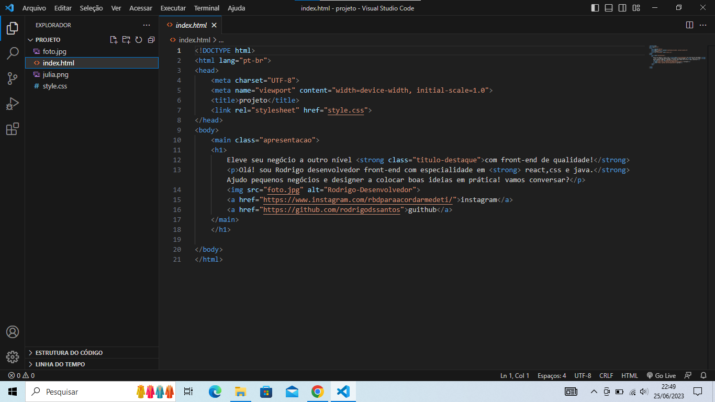Screen dimensions: 715x402
Task: Open julia.png in Explorer
Action: coord(92,74)
